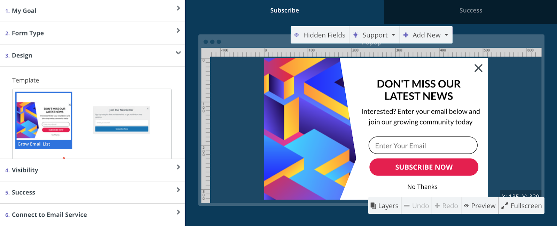Expand the Form Type section chevron

pyautogui.click(x=178, y=30)
